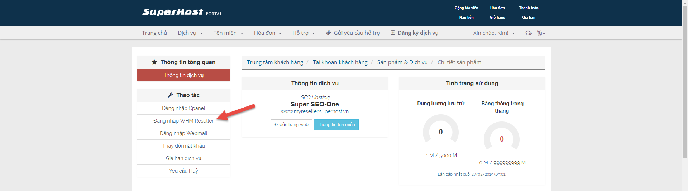Click the SuperHost Portal logo

click(182, 13)
